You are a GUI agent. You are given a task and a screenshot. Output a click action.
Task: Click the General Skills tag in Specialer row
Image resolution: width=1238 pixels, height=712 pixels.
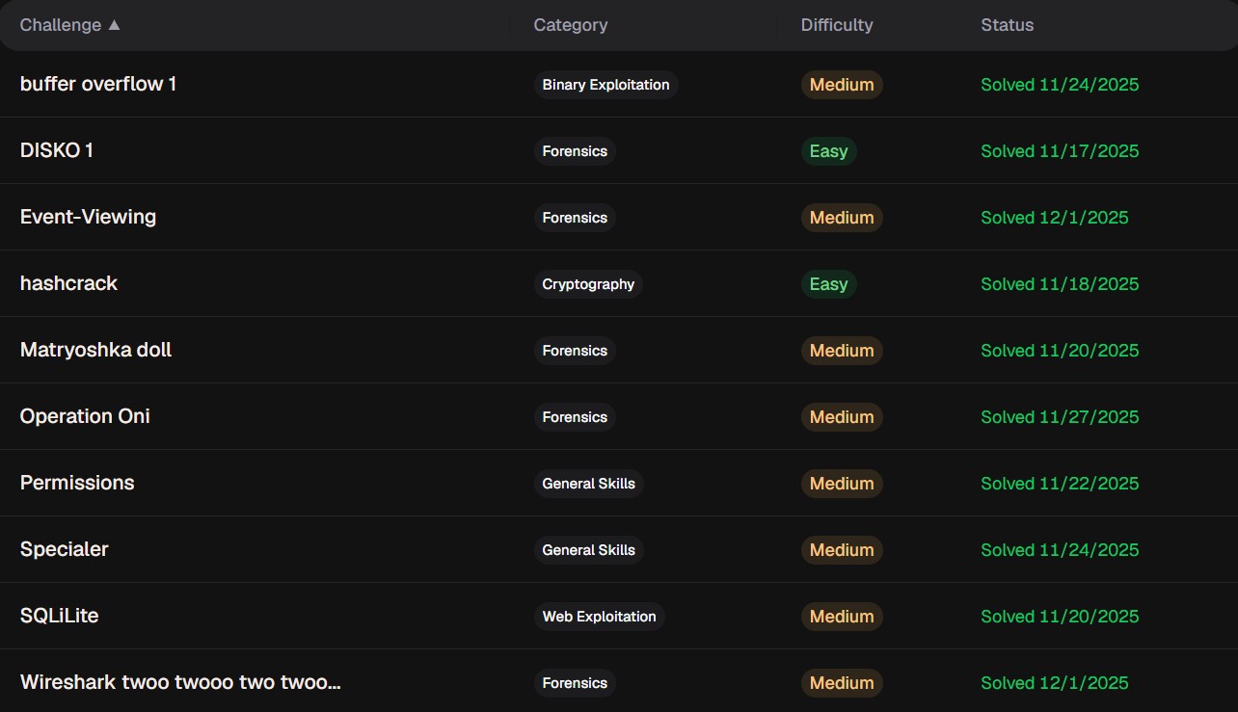tap(588, 550)
